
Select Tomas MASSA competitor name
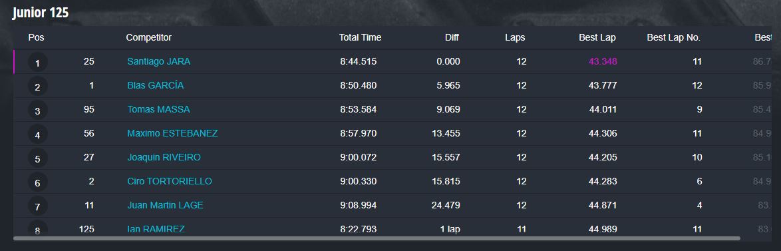coord(158,110)
